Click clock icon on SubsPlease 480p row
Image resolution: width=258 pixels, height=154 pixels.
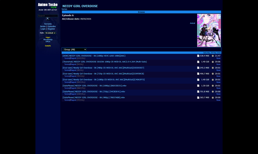click(x=213, y=98)
